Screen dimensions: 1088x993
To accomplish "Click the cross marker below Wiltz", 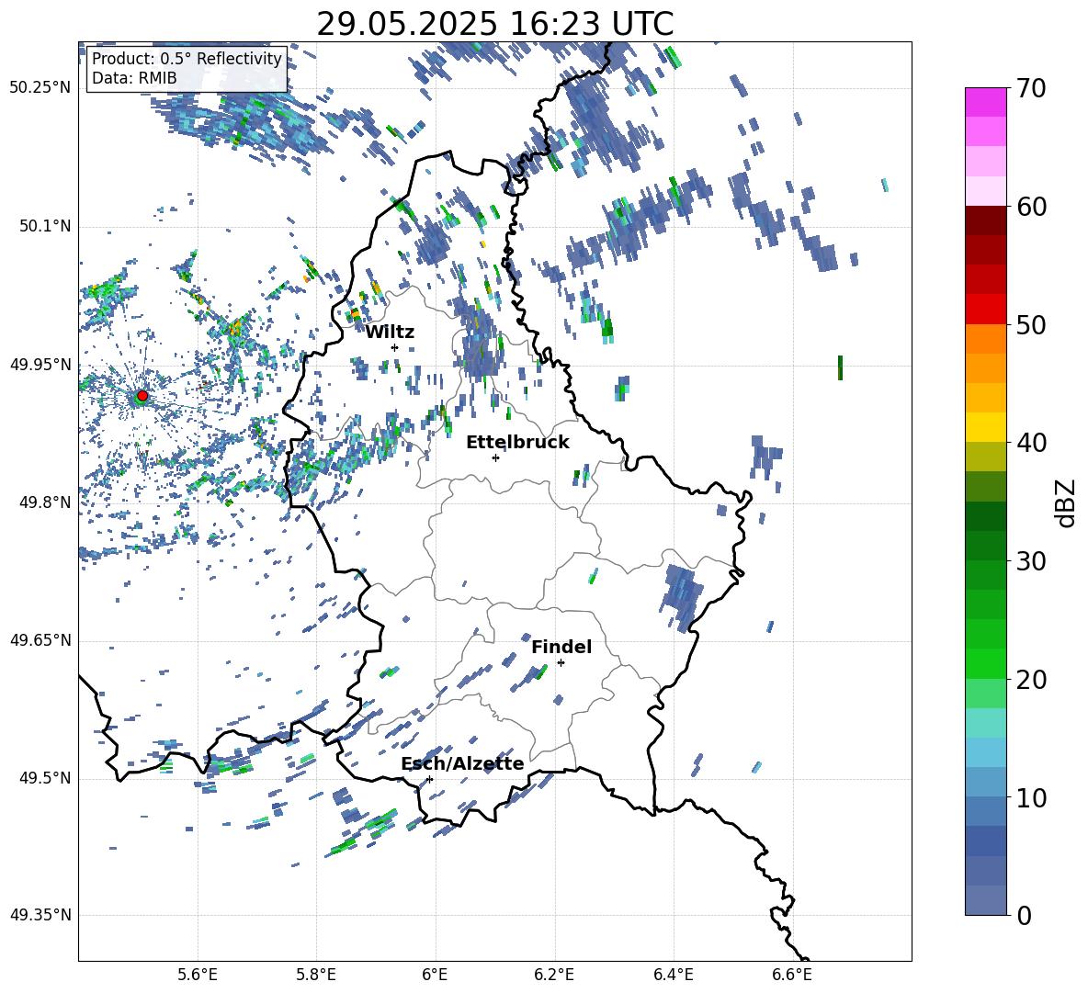I will [395, 347].
